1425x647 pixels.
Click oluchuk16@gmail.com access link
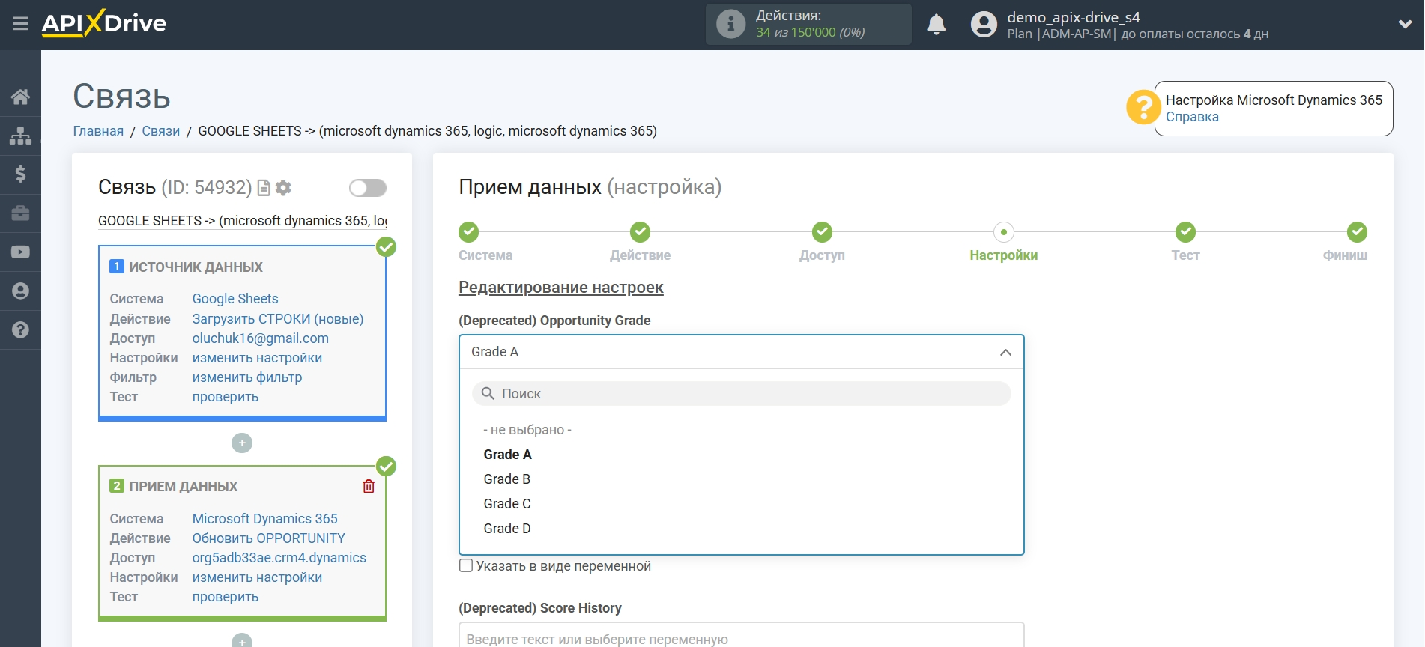(261, 338)
